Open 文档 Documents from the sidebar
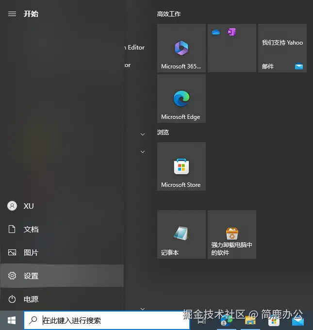The image size is (313, 330). [62, 229]
